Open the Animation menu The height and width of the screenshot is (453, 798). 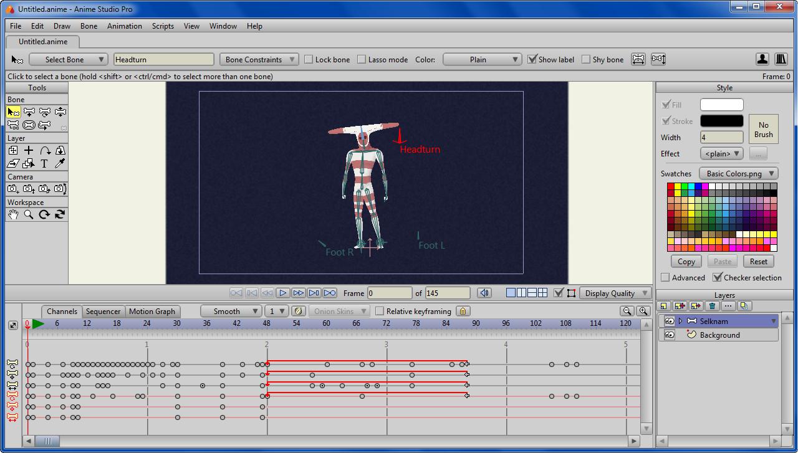pyautogui.click(x=125, y=26)
